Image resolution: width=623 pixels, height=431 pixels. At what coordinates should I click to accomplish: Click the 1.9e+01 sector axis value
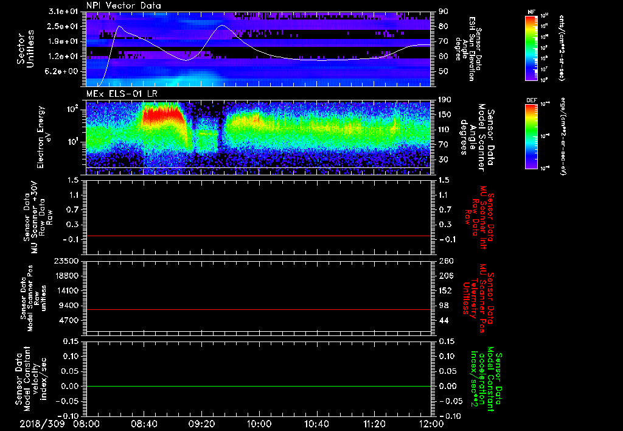tap(64, 41)
